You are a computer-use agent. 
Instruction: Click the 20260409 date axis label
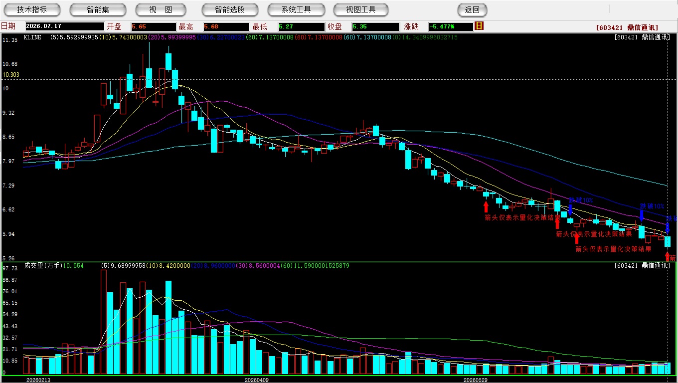(x=256, y=380)
